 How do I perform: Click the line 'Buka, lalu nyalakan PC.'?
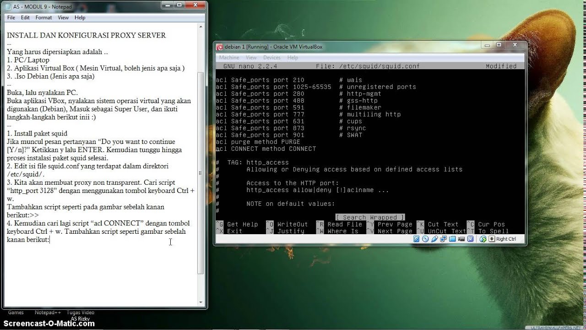[x=43, y=93]
